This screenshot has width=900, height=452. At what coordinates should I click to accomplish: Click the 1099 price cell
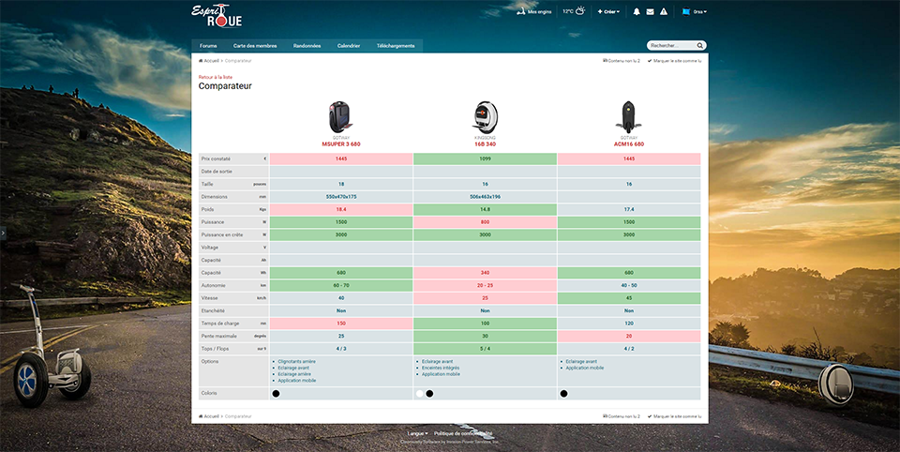[x=485, y=159]
